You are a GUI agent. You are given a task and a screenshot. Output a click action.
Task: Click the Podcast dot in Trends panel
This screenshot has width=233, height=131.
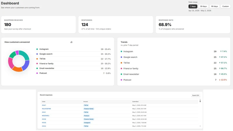[x=121, y=80]
